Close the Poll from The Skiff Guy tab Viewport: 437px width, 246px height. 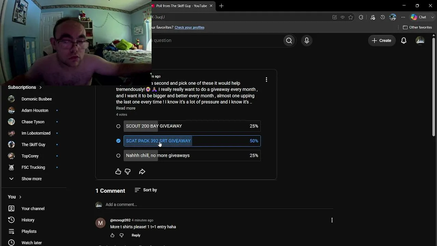click(x=211, y=6)
